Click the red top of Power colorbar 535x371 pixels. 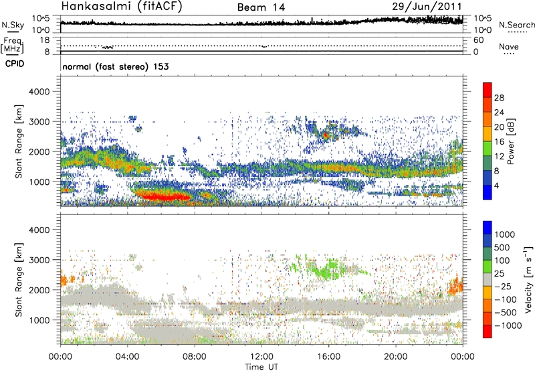tap(488, 90)
